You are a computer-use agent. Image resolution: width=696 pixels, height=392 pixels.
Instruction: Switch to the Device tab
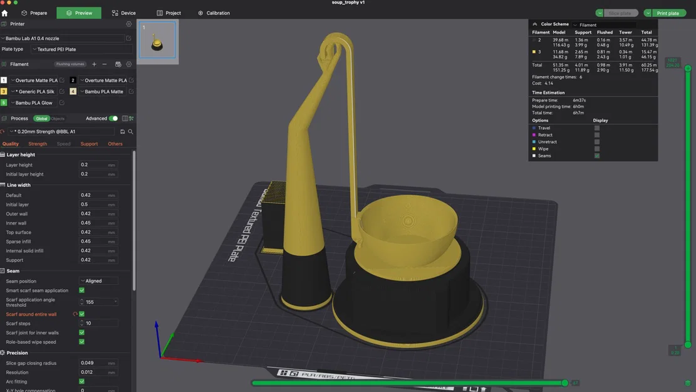point(124,13)
